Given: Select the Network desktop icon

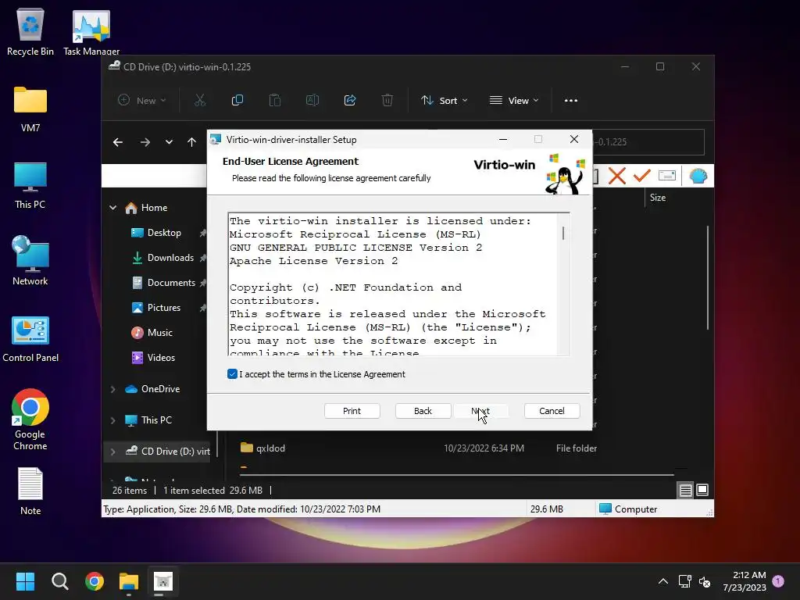Looking at the screenshot, I should [x=30, y=261].
